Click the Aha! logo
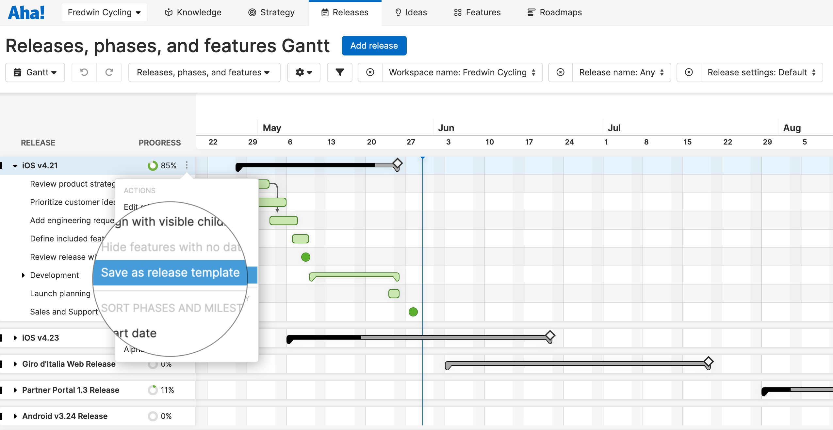This screenshot has width=833, height=430. pos(26,13)
